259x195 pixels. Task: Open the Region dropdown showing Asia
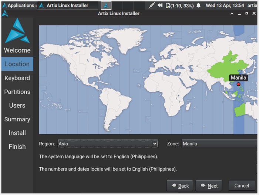pyautogui.click(x=108, y=144)
